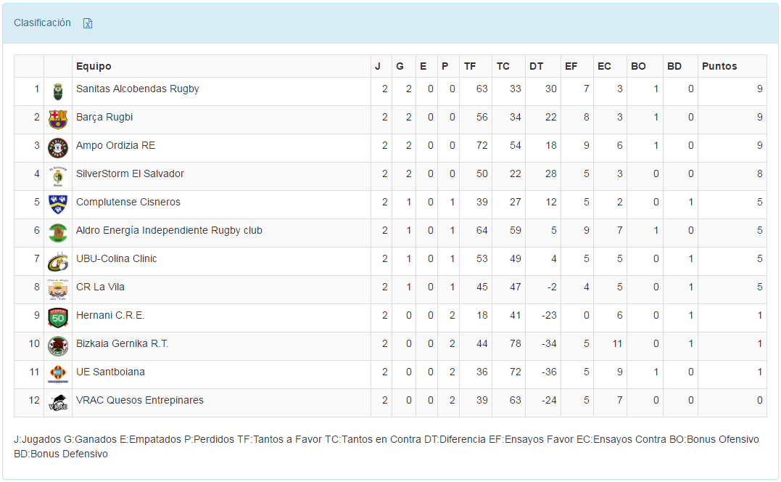The image size is (781, 482).
Task: Open the SilverStorm El Salvador team name
Action: pyautogui.click(x=130, y=173)
